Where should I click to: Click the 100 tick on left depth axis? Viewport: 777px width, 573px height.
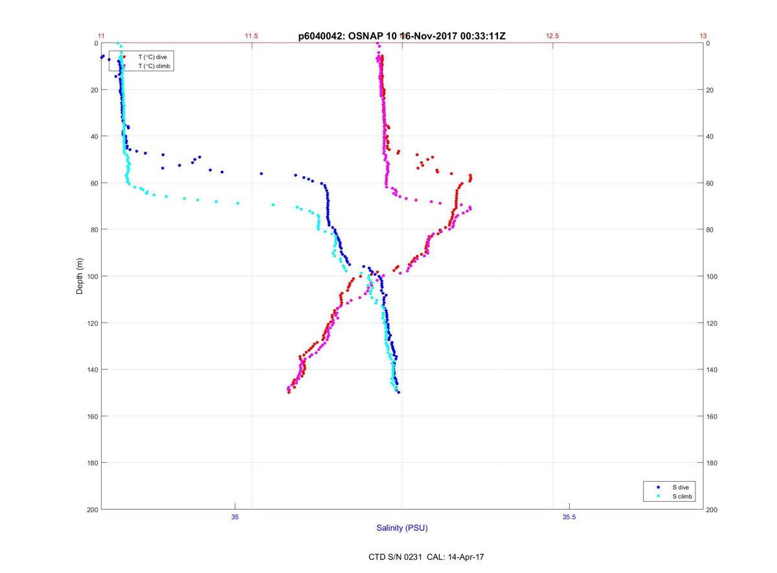point(92,276)
